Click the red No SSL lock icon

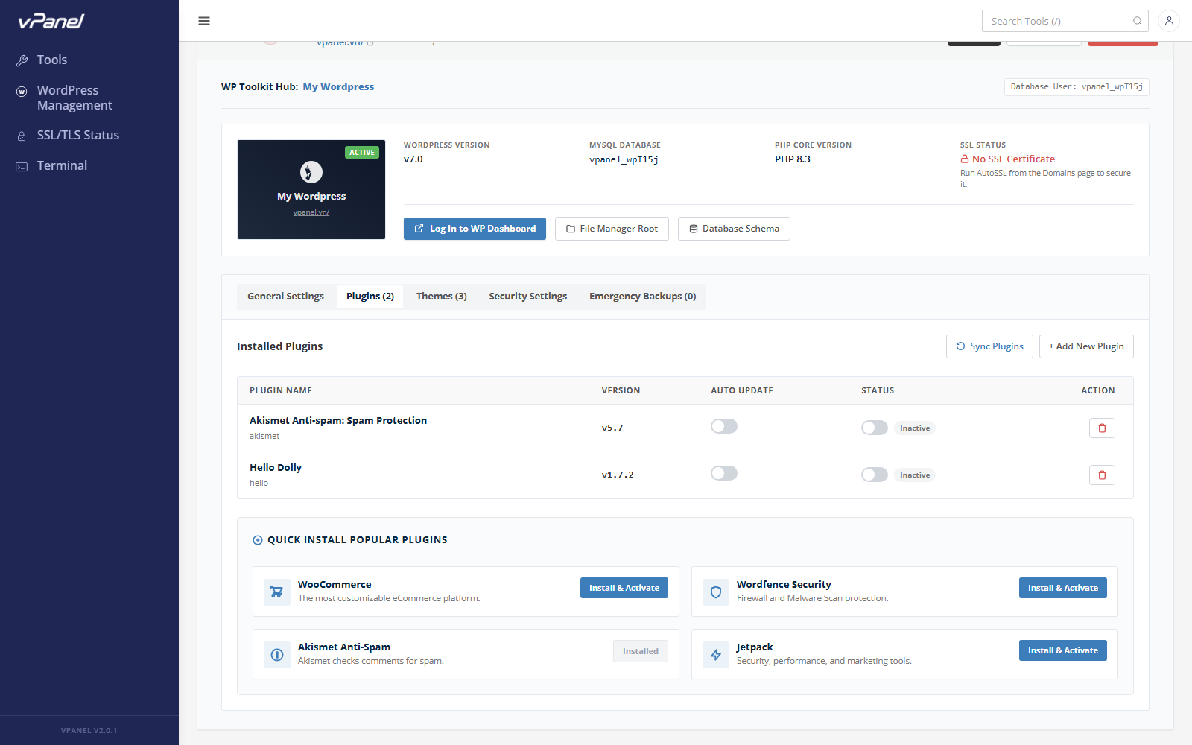(x=965, y=159)
